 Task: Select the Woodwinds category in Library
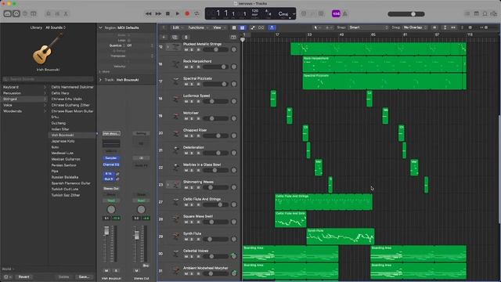pos(24,111)
